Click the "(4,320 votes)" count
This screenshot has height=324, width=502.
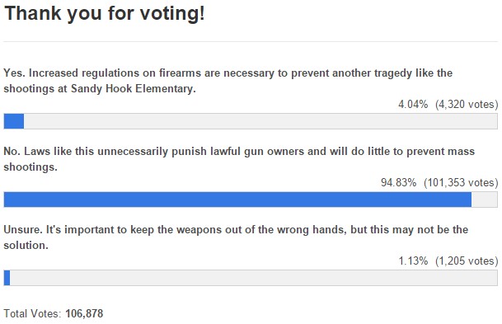[x=467, y=105]
